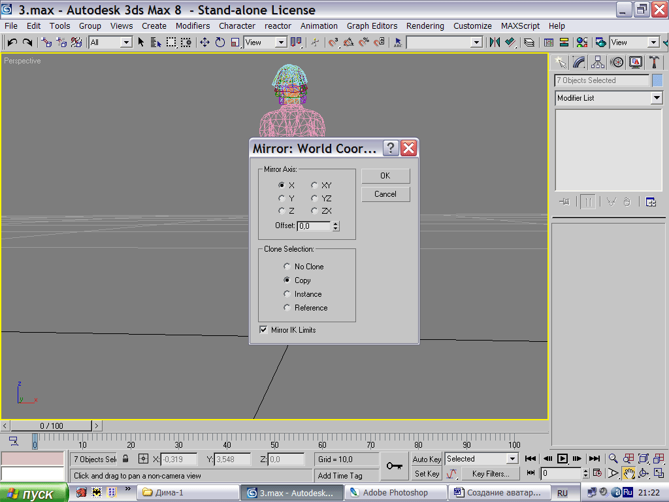This screenshot has height=502, width=669.
Task: Open the Modifiers menu
Action: (193, 26)
